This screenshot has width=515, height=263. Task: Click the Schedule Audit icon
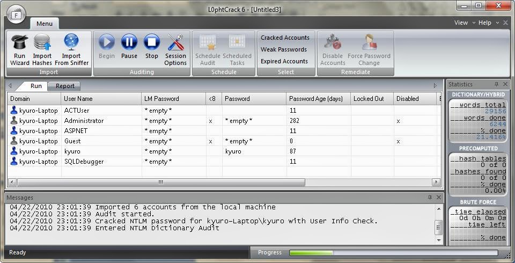tap(208, 49)
